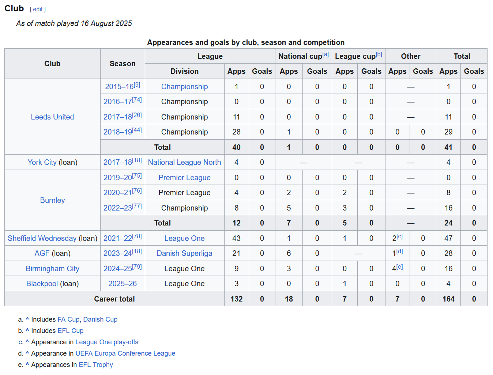Open citation [75] beside 2019–20
The image size is (493, 375).
click(137, 176)
